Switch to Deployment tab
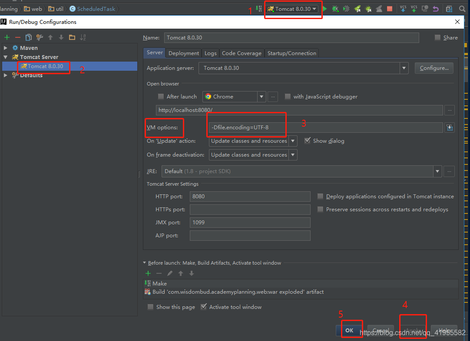This screenshot has height=341, width=470. [183, 53]
